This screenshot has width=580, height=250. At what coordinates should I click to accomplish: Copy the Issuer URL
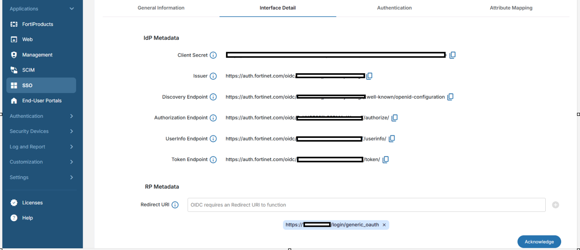click(369, 76)
